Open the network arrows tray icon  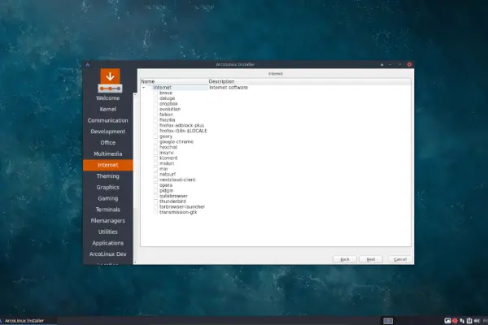point(462,321)
